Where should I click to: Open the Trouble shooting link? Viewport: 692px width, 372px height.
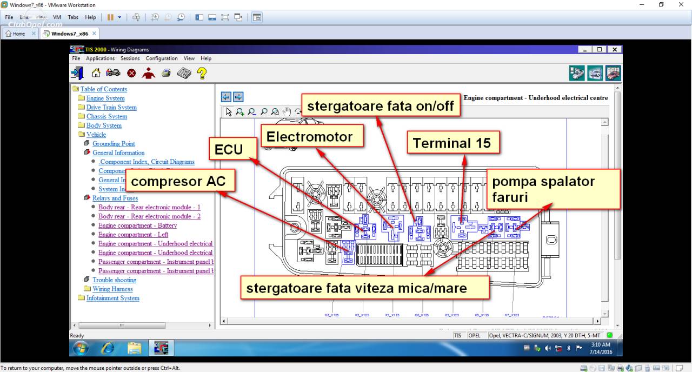pyautogui.click(x=114, y=280)
